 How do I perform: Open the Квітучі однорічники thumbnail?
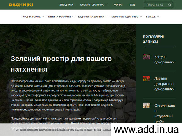tap(146, 57)
